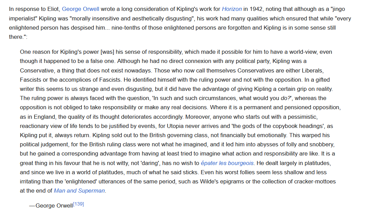Click the year 1942 in the intro
The width and height of the screenshot is (366, 213).
tap(251, 9)
